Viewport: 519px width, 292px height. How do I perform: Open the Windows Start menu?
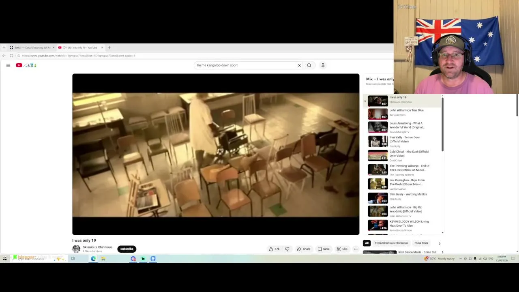tap(5, 259)
